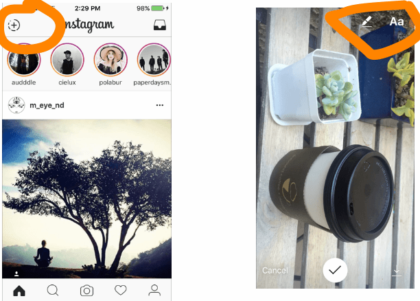420x301 pixels.
Task: Open the three-dot post options menu
Action: tap(160, 105)
